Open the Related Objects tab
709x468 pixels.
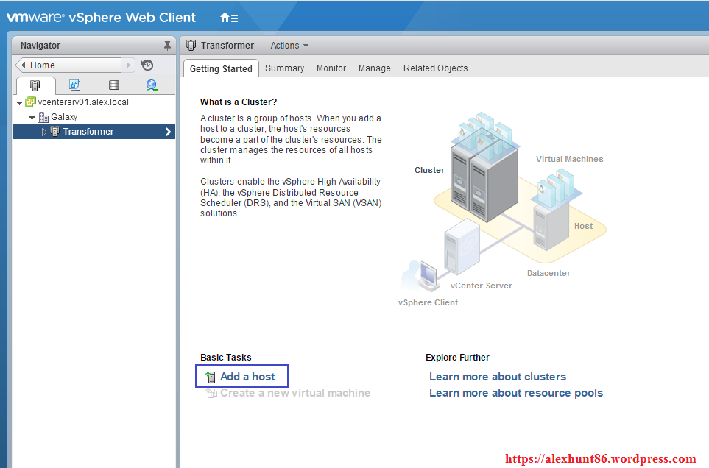tap(435, 68)
